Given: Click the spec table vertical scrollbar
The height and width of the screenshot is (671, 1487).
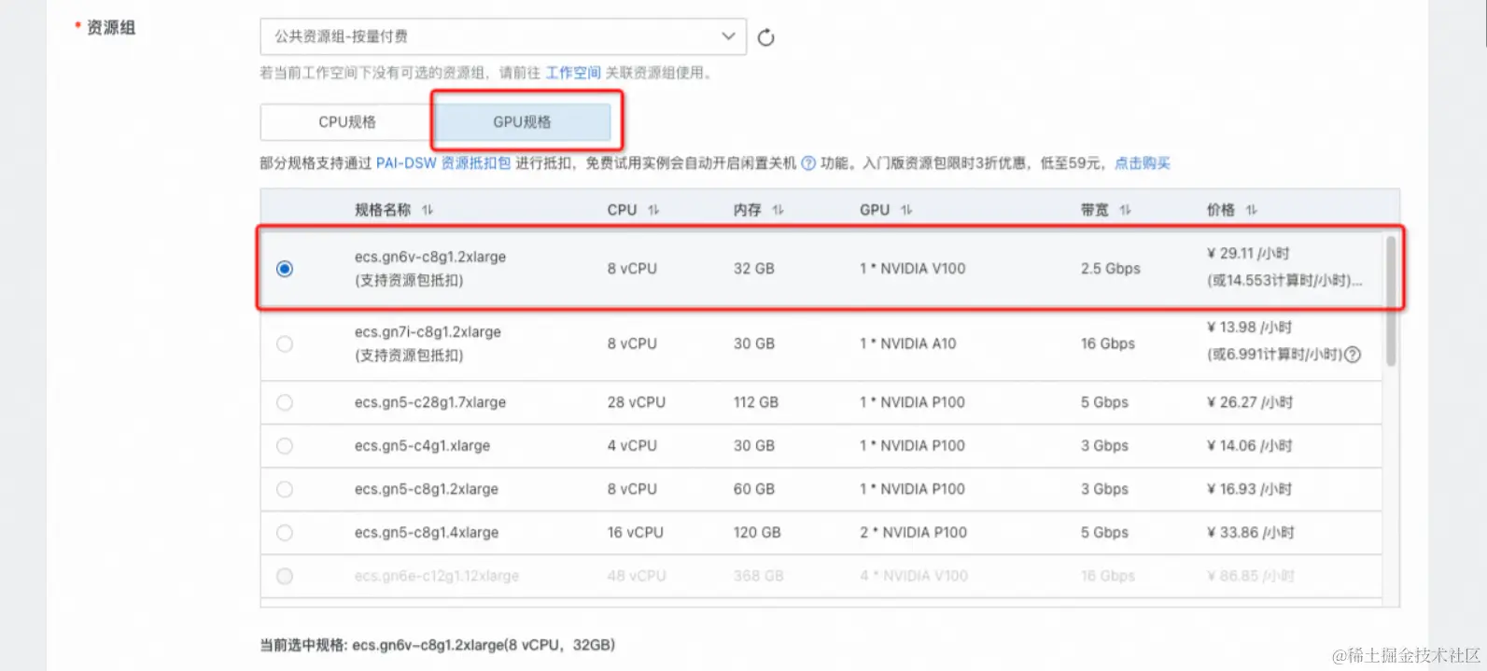Looking at the screenshot, I should point(1391,301).
